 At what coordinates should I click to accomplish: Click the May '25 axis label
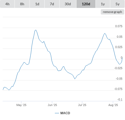[21, 105]
